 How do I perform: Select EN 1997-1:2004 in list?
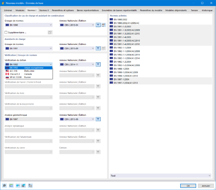pyautogui.click(x=161, y=79)
